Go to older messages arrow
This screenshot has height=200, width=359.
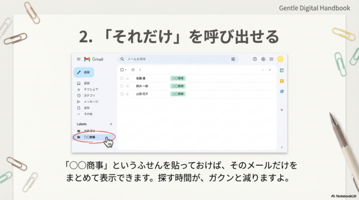pyautogui.click(x=270, y=70)
